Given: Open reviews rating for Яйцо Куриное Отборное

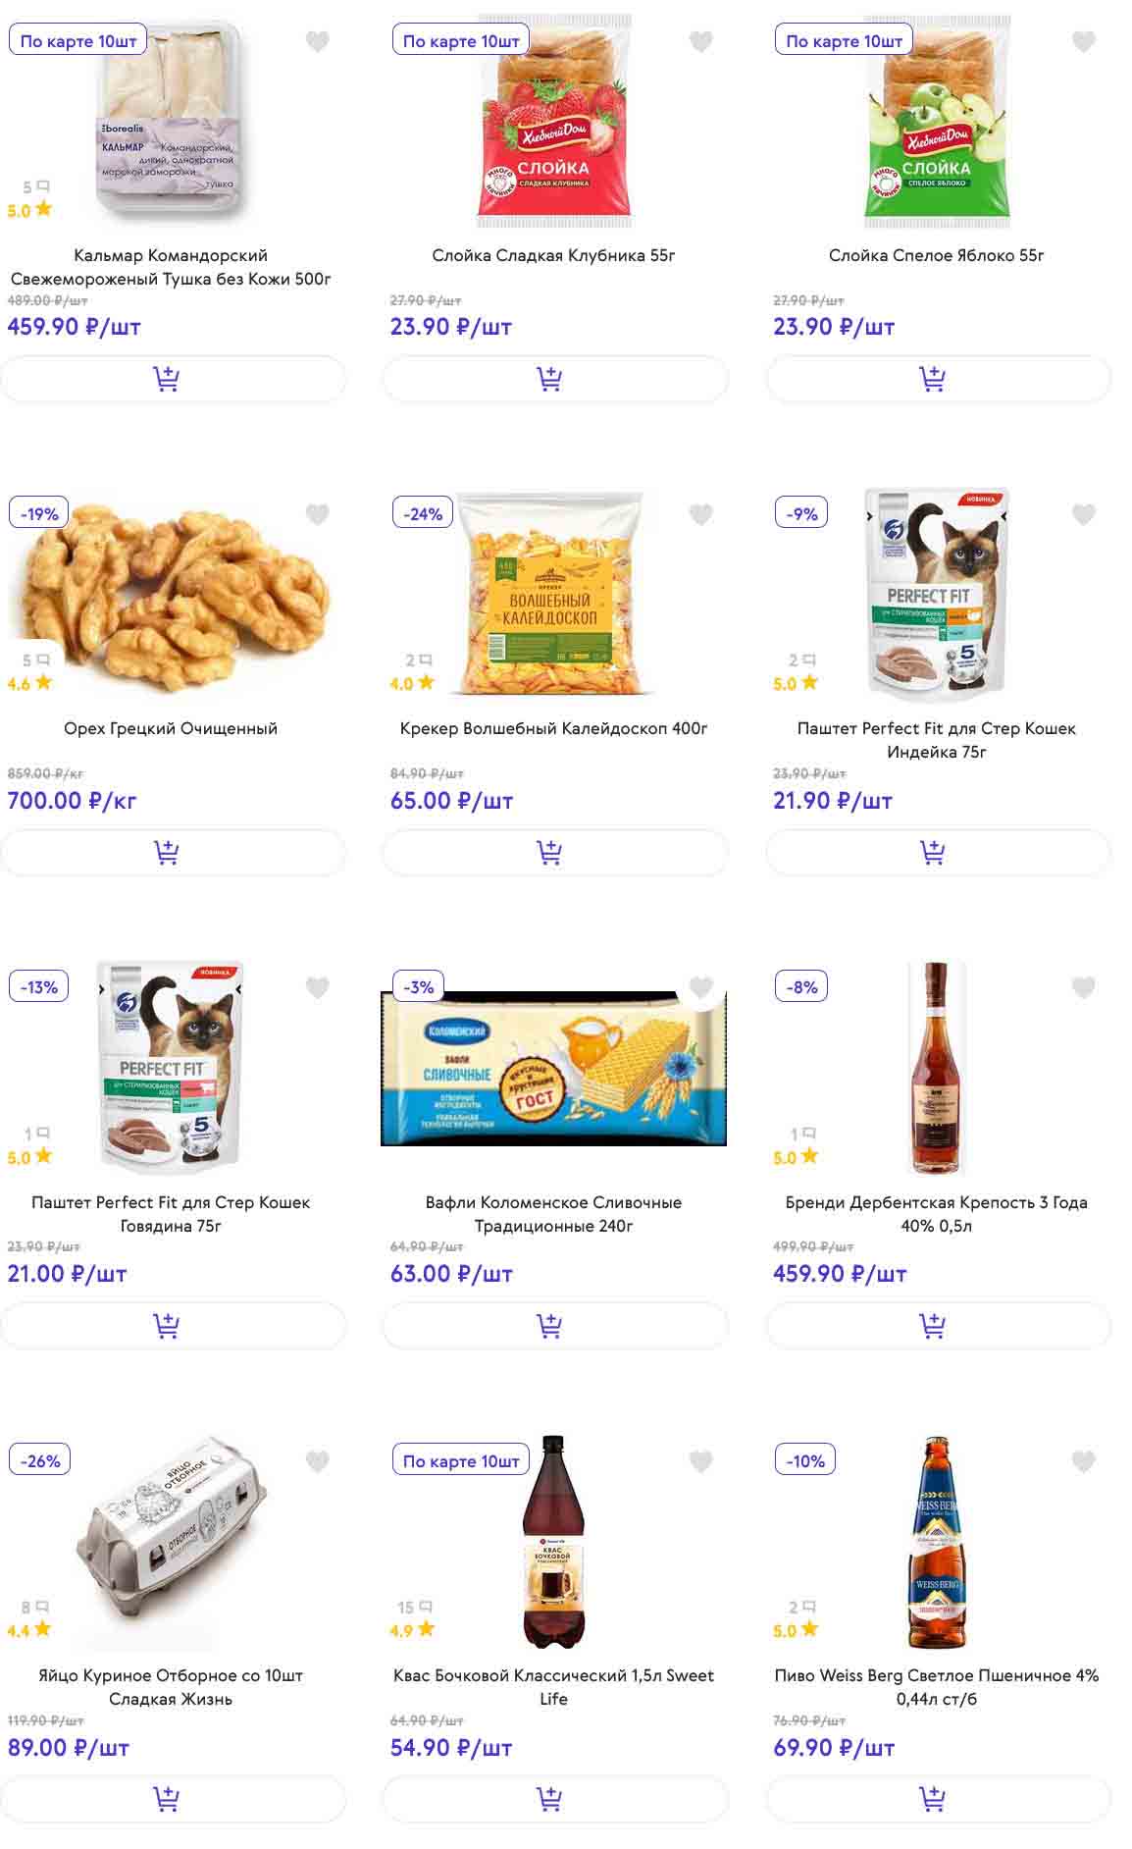Looking at the screenshot, I should click(29, 1619).
